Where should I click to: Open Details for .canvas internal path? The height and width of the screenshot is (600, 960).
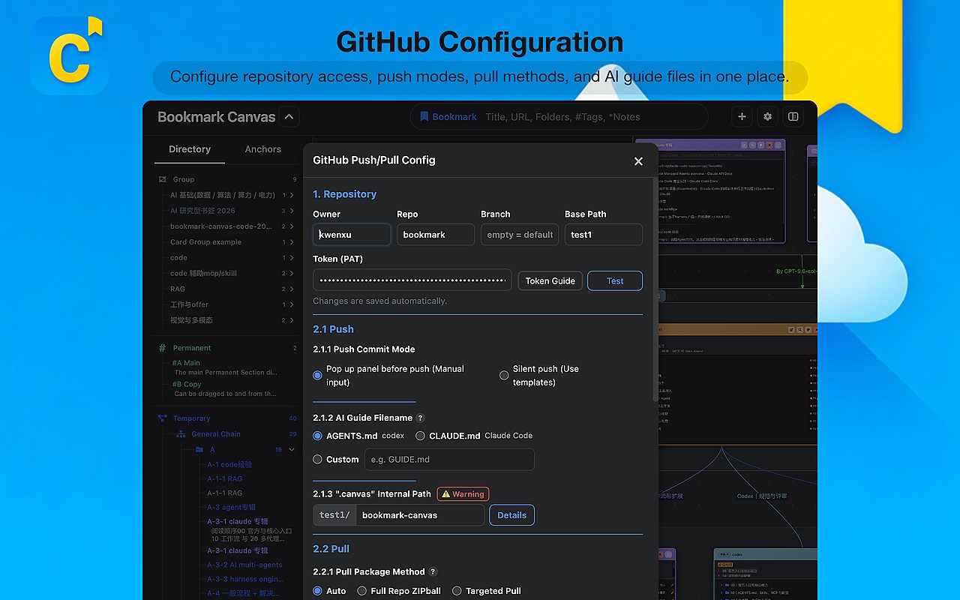click(512, 515)
